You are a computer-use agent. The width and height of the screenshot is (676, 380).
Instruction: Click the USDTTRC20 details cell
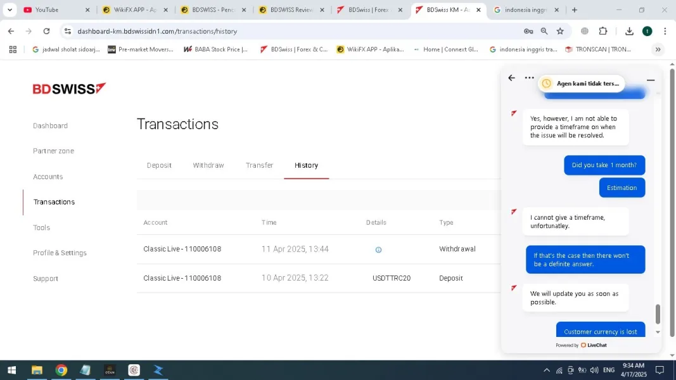[x=392, y=278]
